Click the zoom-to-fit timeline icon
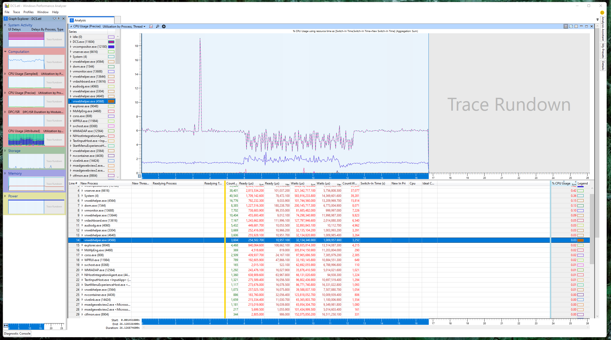This screenshot has height=340, width=611. tap(6, 325)
